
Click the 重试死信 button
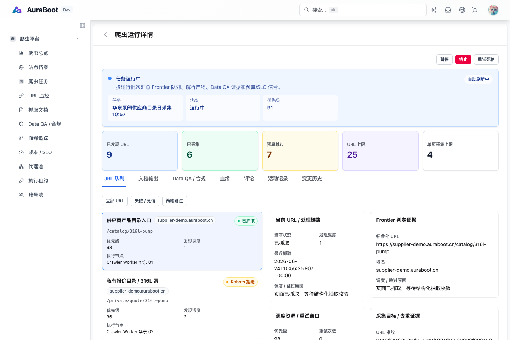tap(486, 59)
